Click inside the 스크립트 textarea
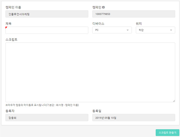Image resolution: width=180 pixels, height=137 pixels. (90, 72)
